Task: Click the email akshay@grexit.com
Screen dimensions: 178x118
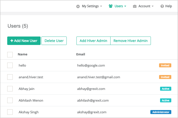Action: [92, 112]
